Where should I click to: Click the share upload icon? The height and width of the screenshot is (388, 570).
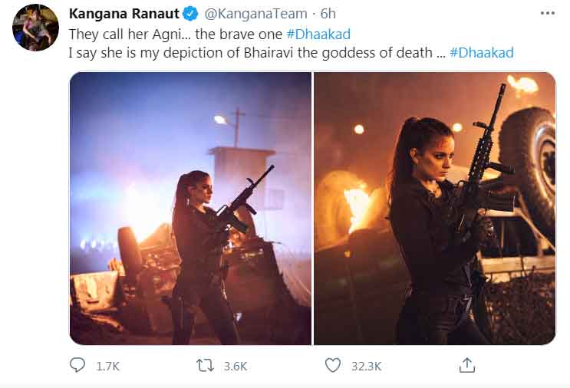467,365
